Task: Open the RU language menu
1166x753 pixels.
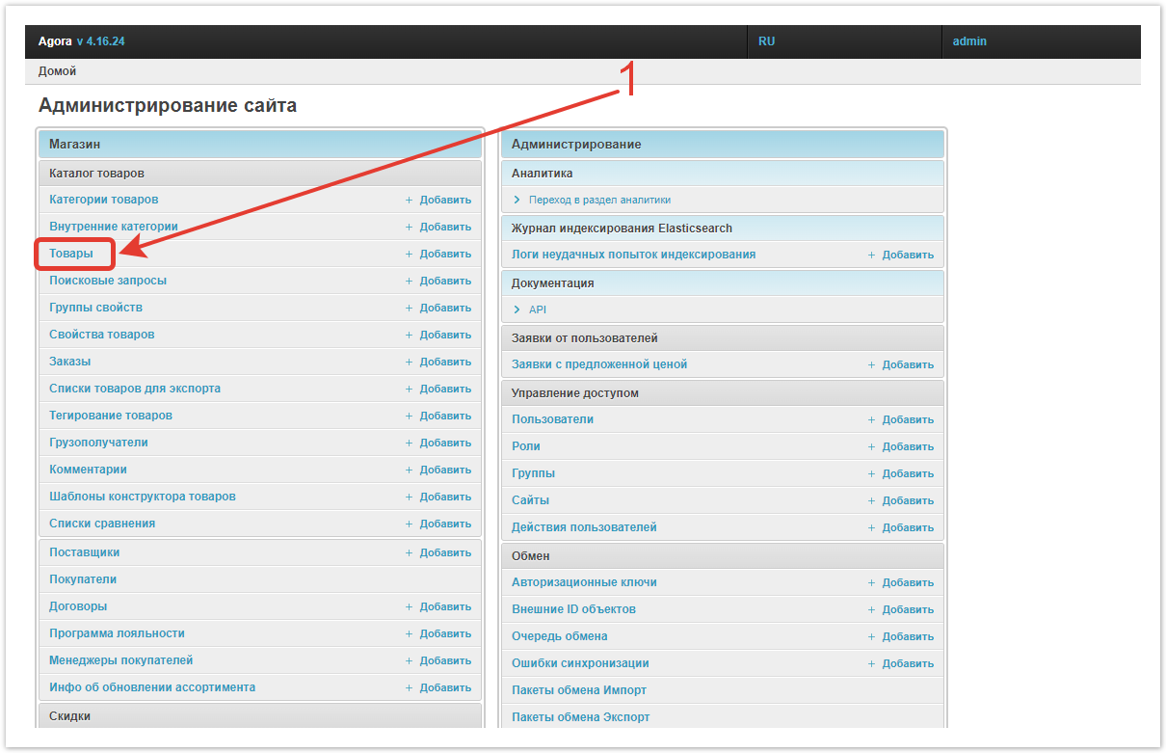Action: coord(766,41)
